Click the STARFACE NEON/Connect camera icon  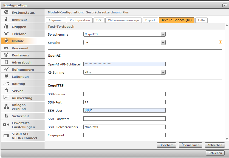6,136
